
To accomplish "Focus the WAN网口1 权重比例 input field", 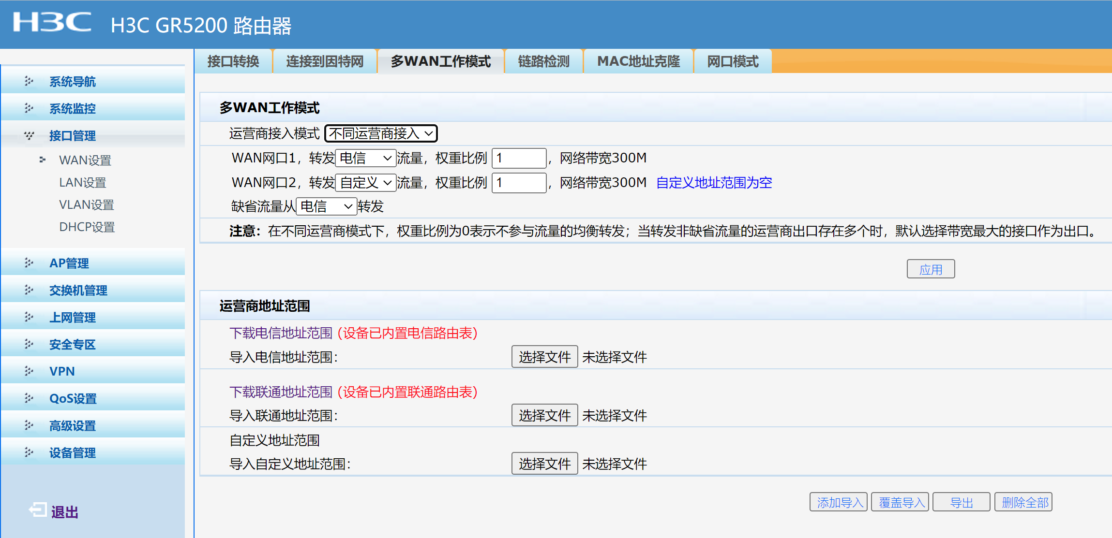I will tap(519, 158).
